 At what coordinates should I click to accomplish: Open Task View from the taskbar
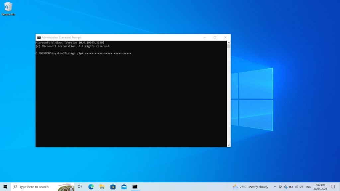click(x=80, y=187)
